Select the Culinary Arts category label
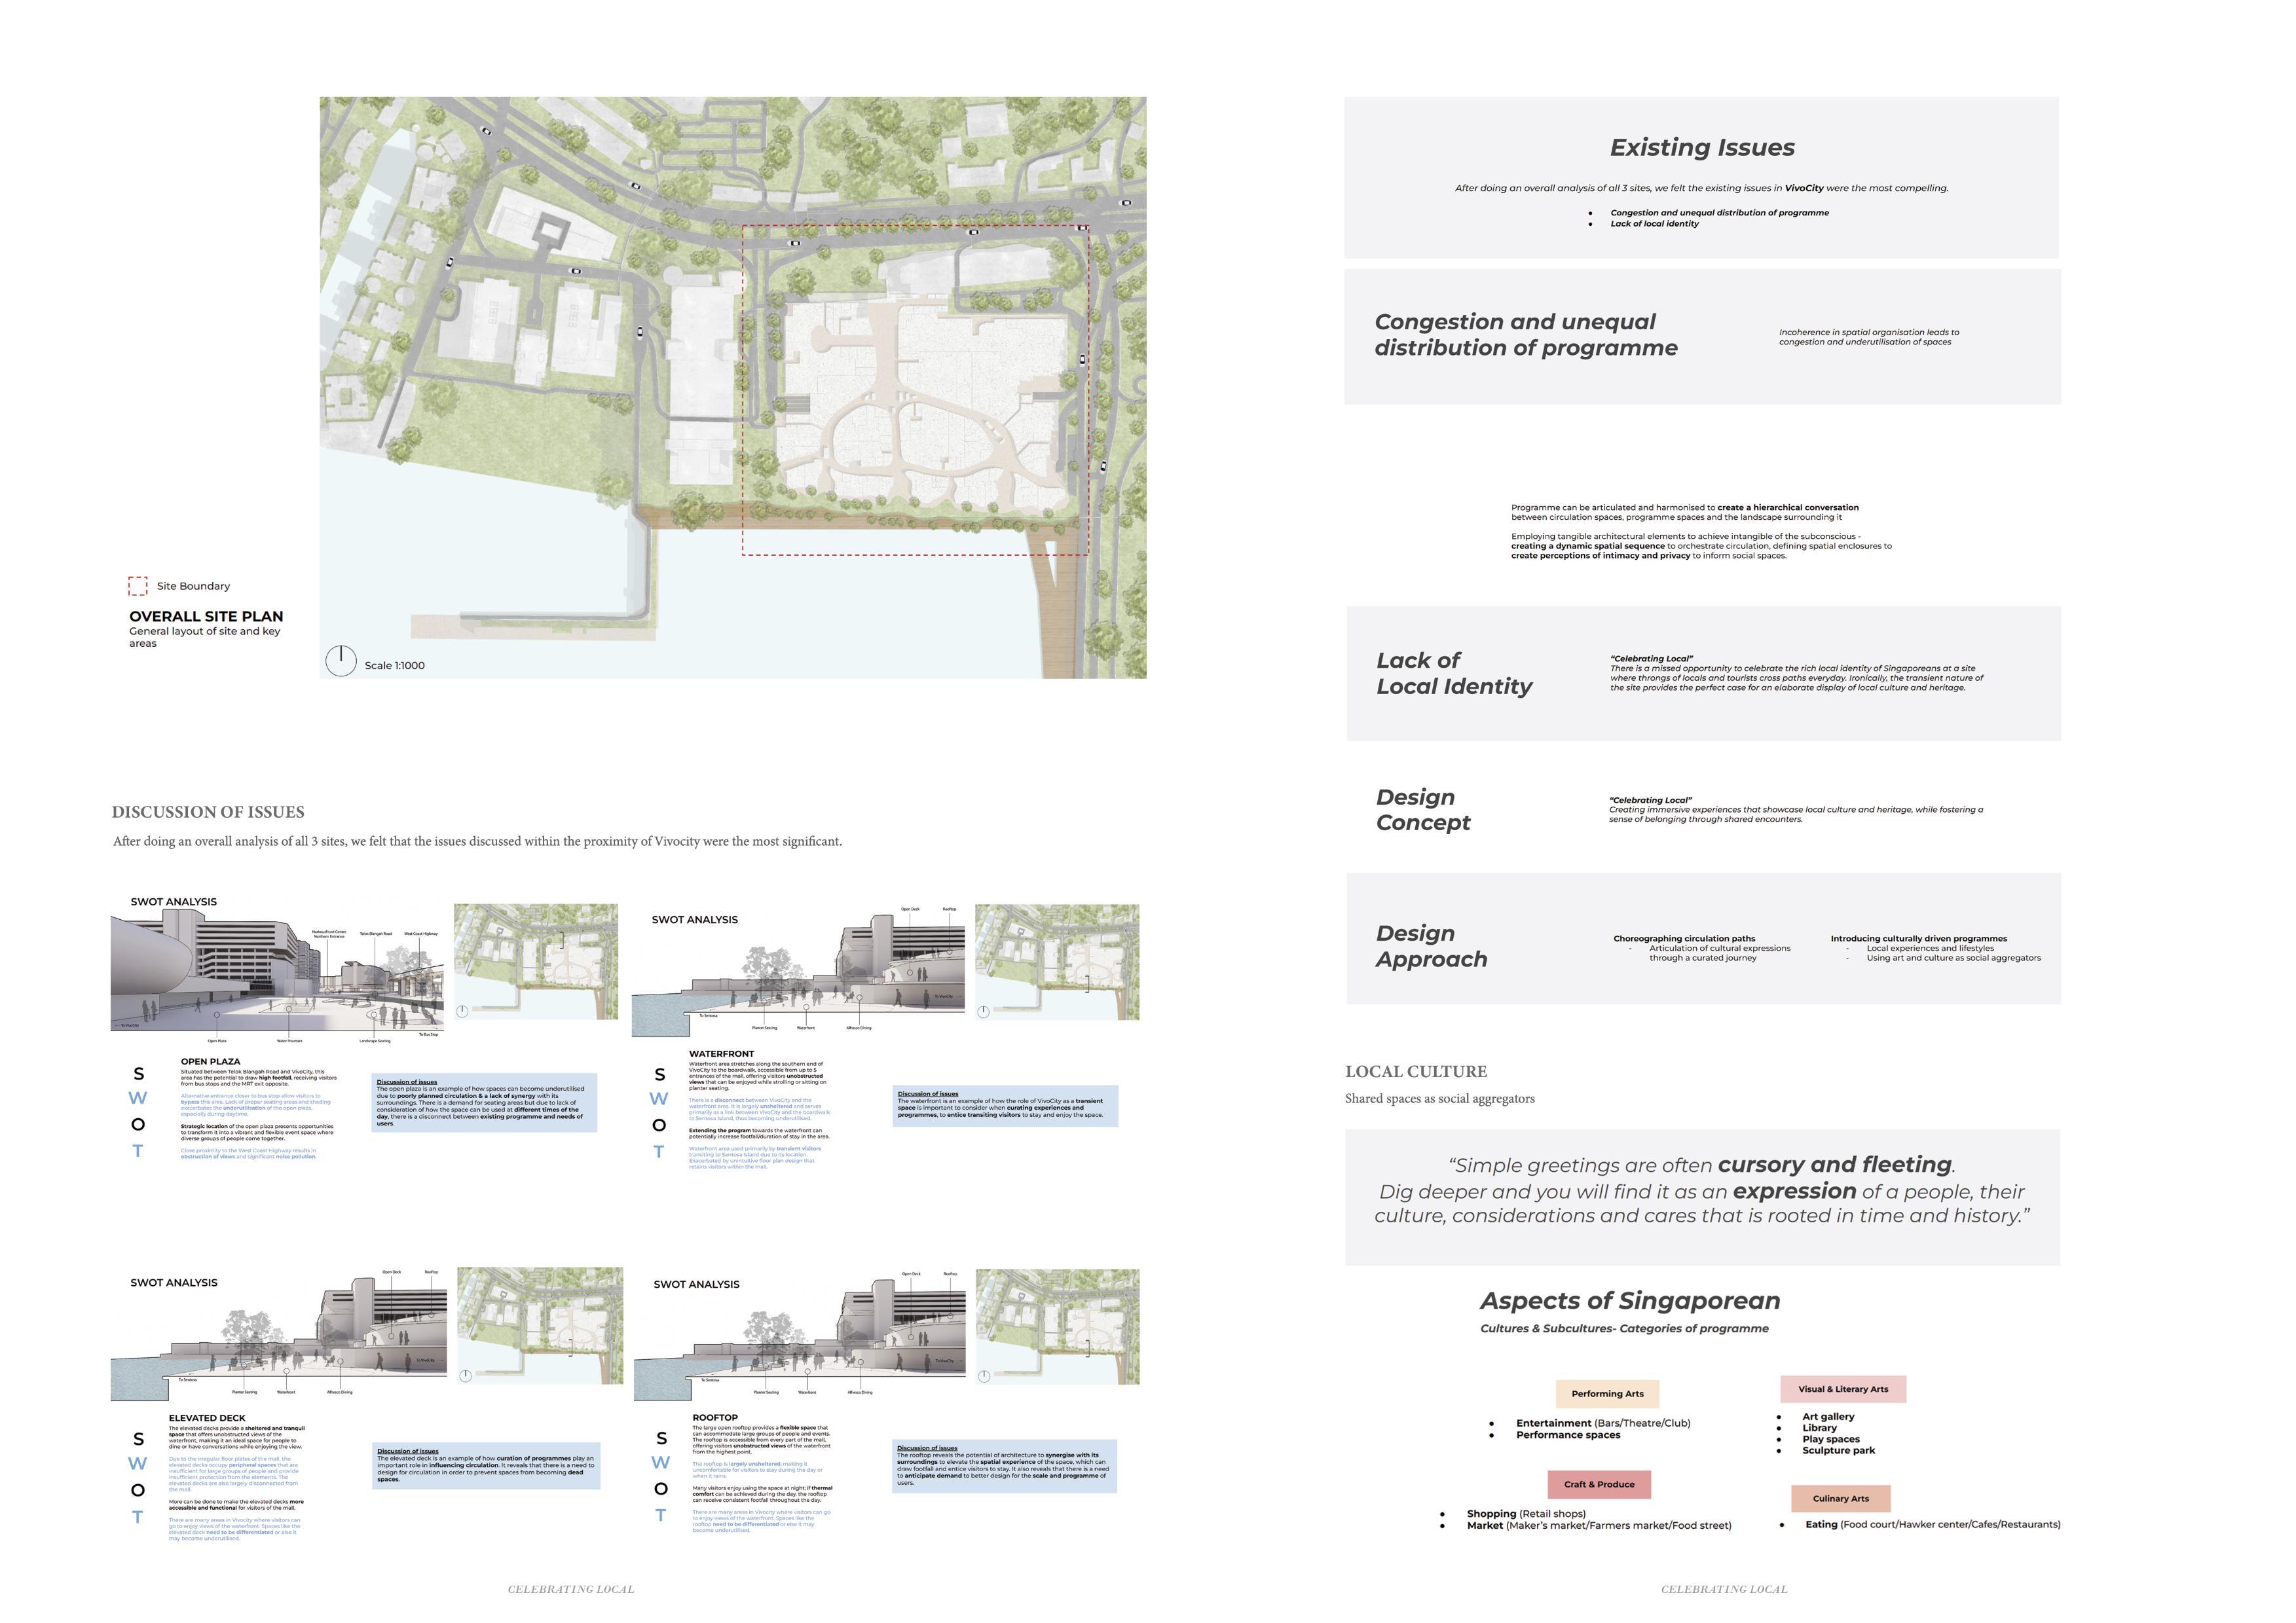The image size is (2296, 1623). (x=1840, y=1498)
